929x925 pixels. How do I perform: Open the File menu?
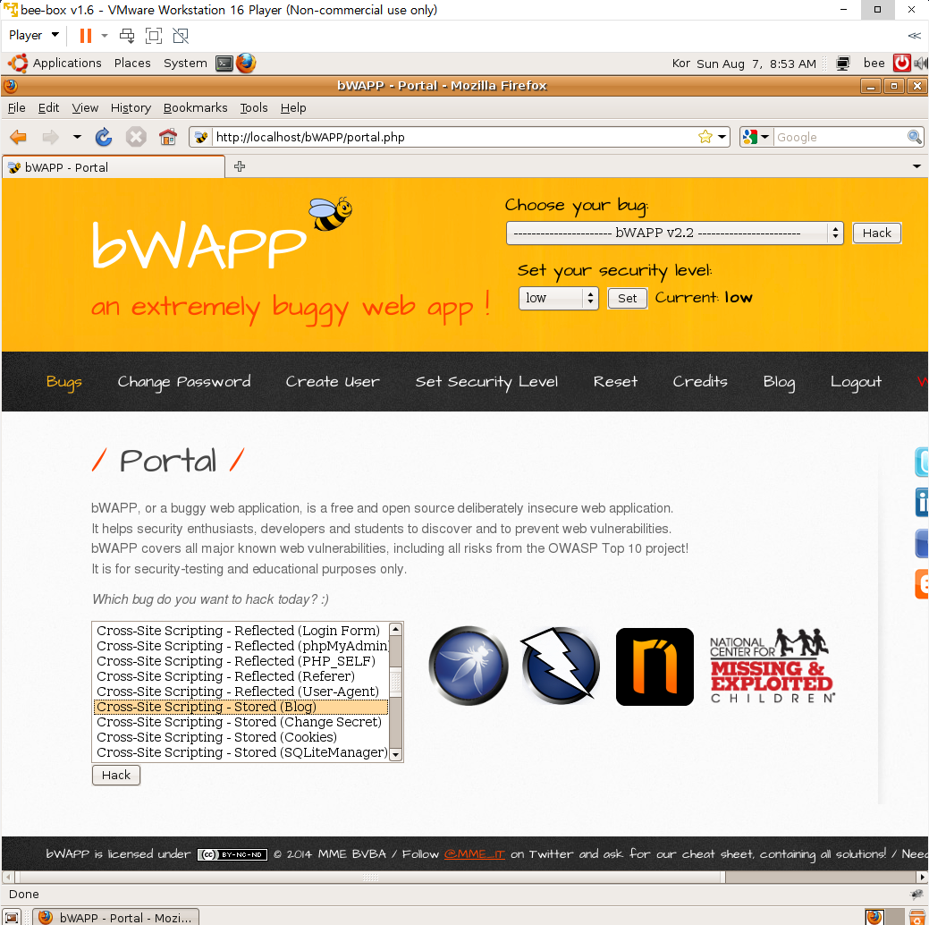coord(17,107)
